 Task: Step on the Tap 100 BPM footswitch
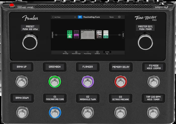(153, 112)
